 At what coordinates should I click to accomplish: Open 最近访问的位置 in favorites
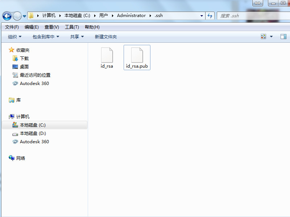[35, 75]
